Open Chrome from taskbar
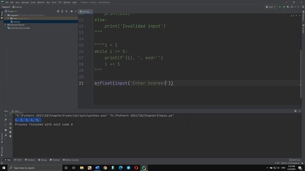This screenshot has height=171, width=305. tap(105, 168)
